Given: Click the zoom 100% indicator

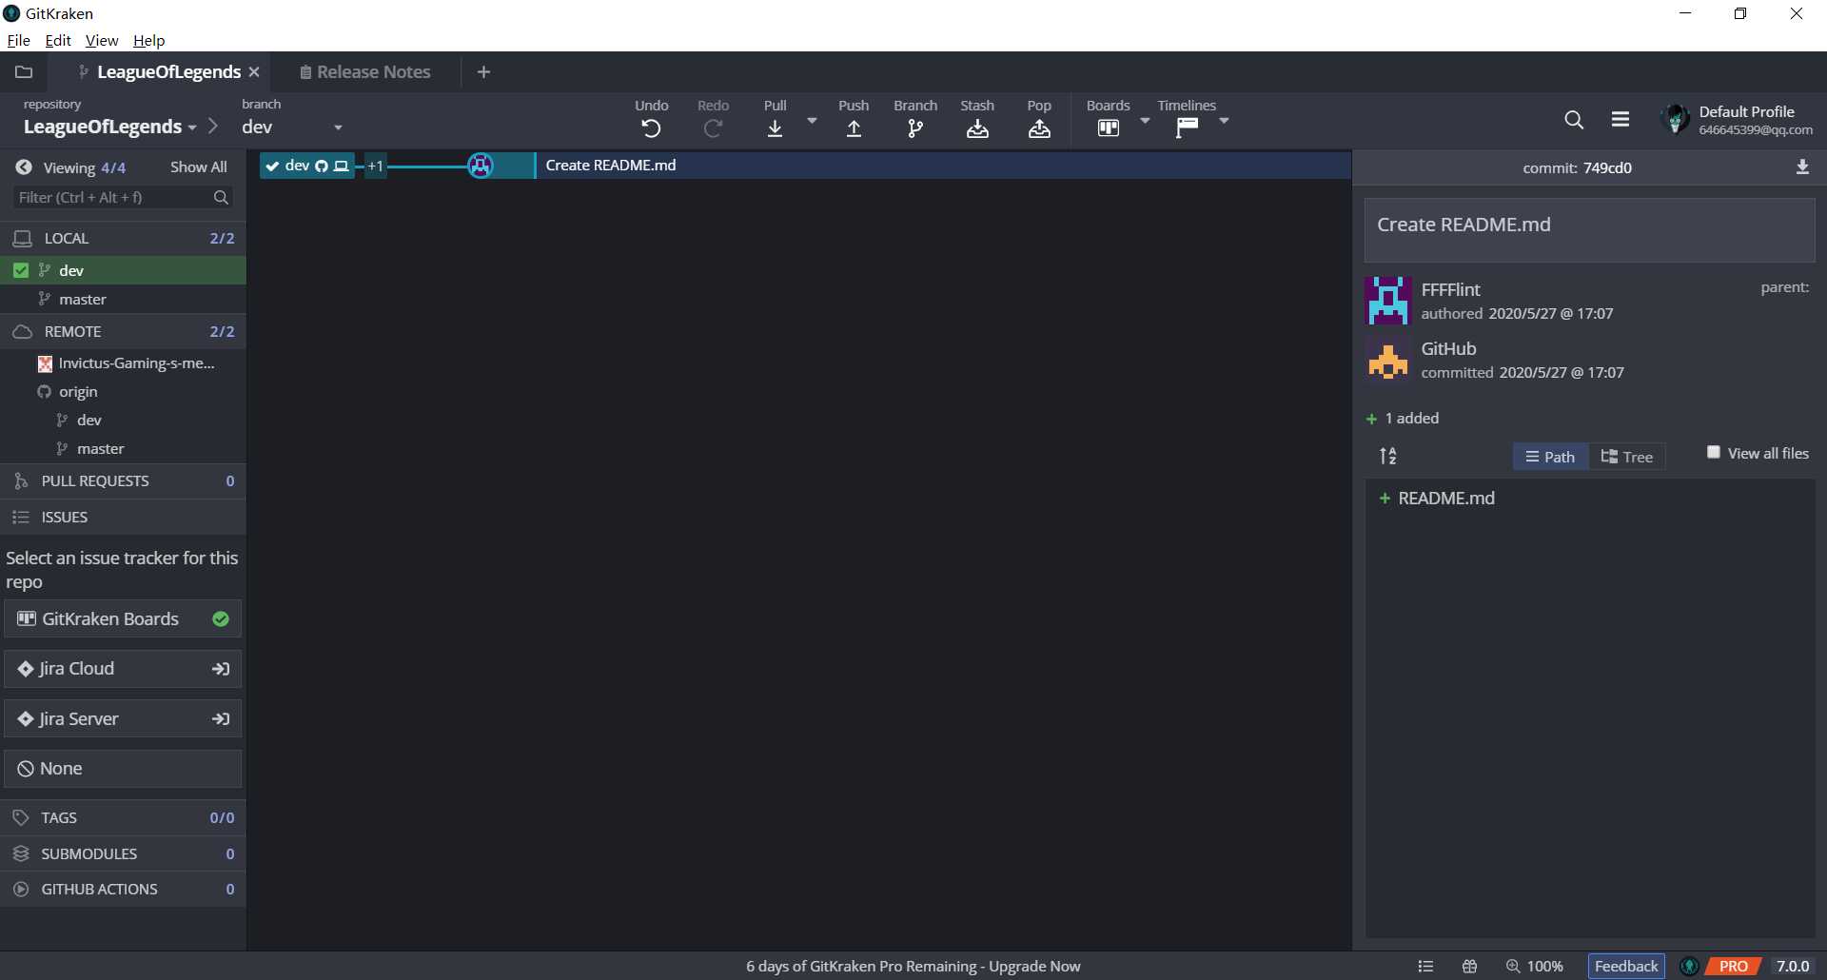Looking at the screenshot, I should 1535,967.
